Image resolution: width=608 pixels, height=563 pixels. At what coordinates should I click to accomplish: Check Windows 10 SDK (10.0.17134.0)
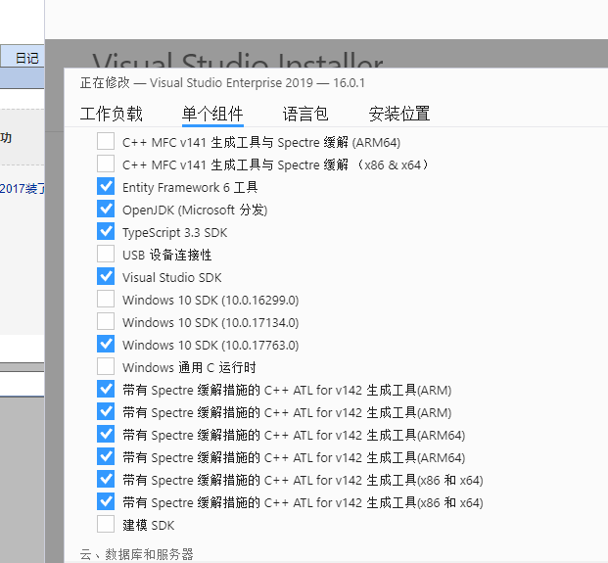coord(106,321)
